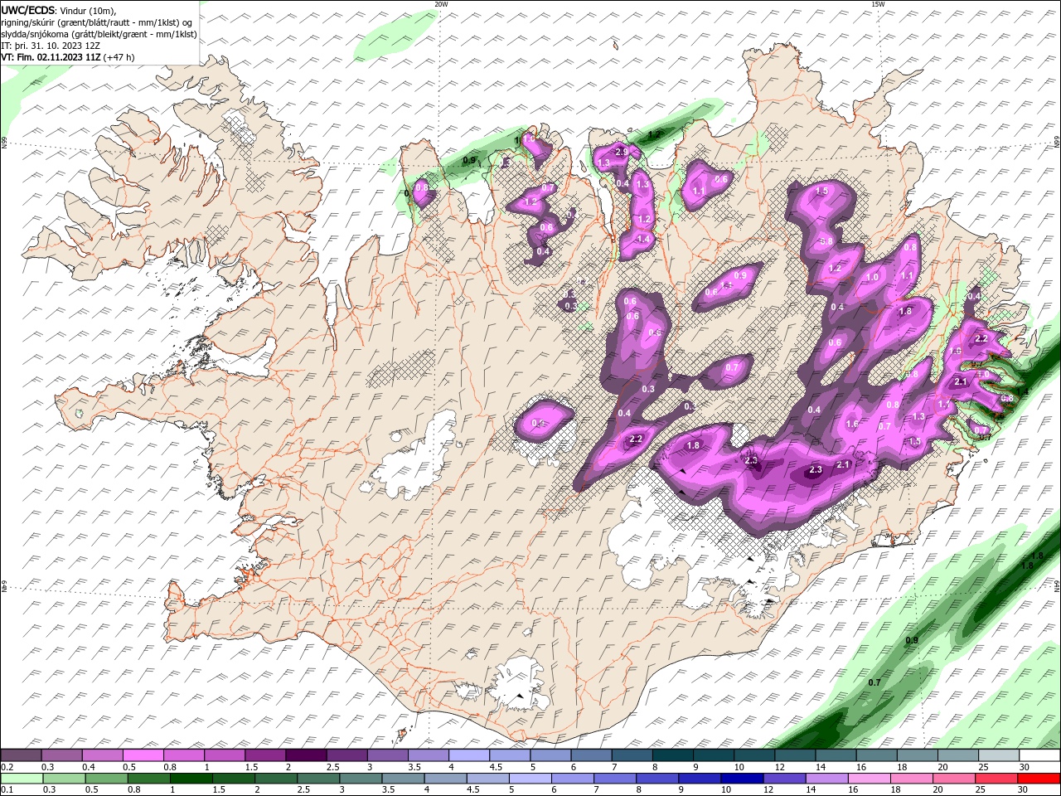Select the 0.2 mm swatch in the snow legend
The width and height of the screenshot is (1061, 796).
coord(21,755)
